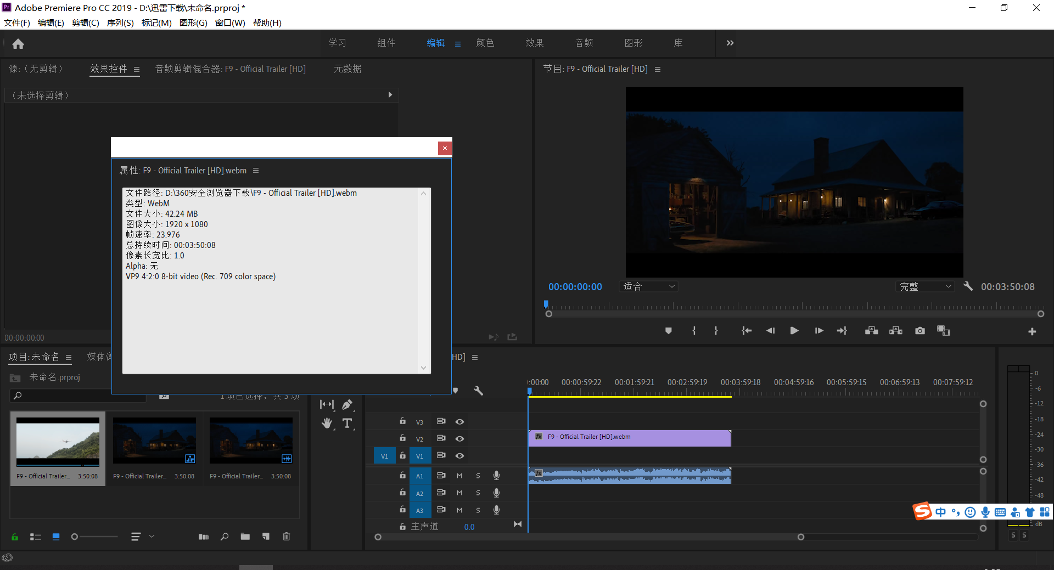Select the Pen tool
This screenshot has height=570, width=1054.
pyautogui.click(x=347, y=405)
